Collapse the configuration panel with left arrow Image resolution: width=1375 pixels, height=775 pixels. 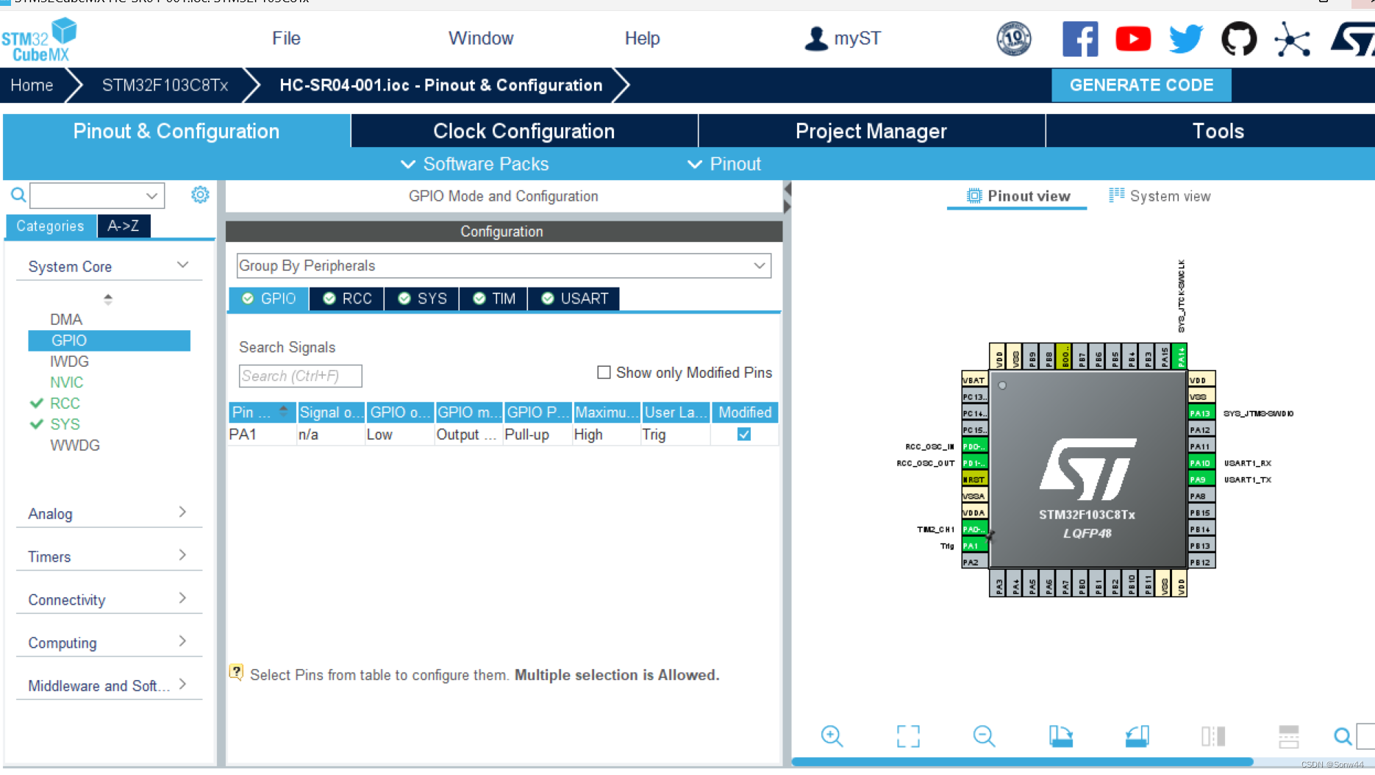tap(787, 190)
